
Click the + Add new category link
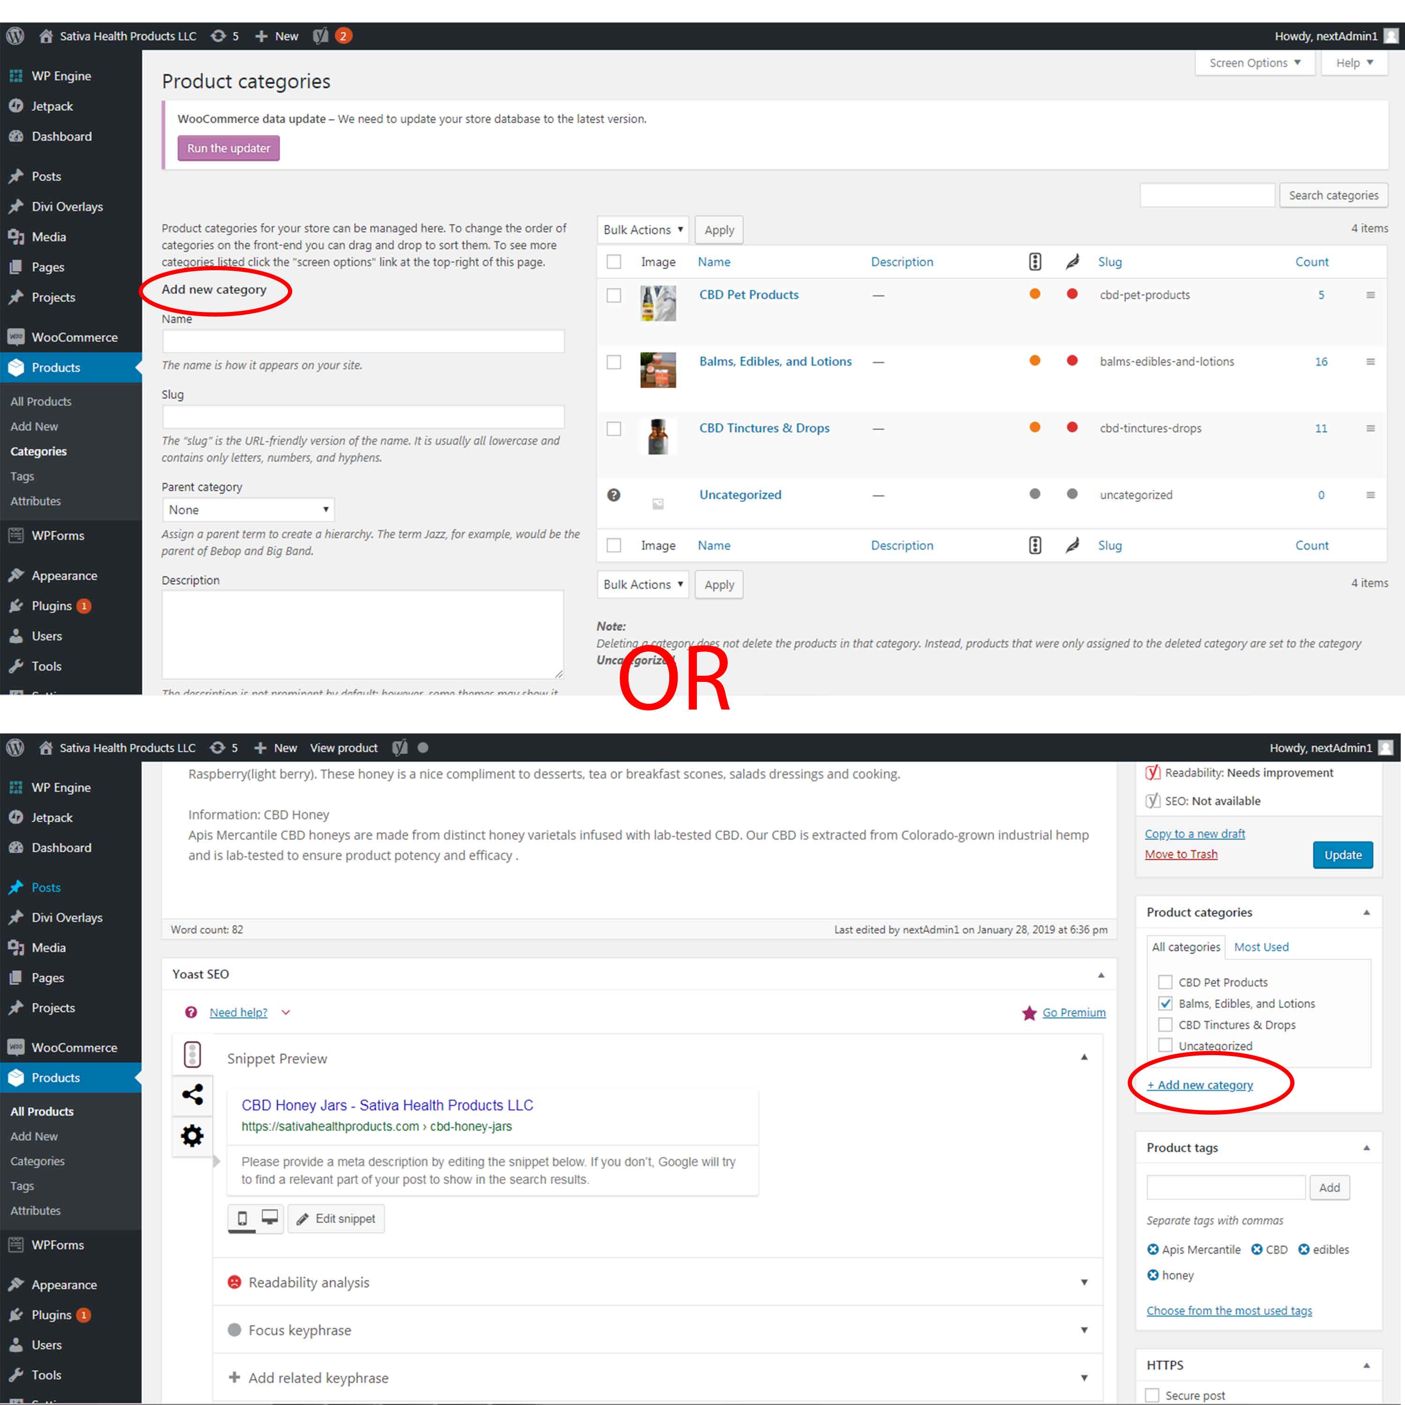(1200, 1085)
